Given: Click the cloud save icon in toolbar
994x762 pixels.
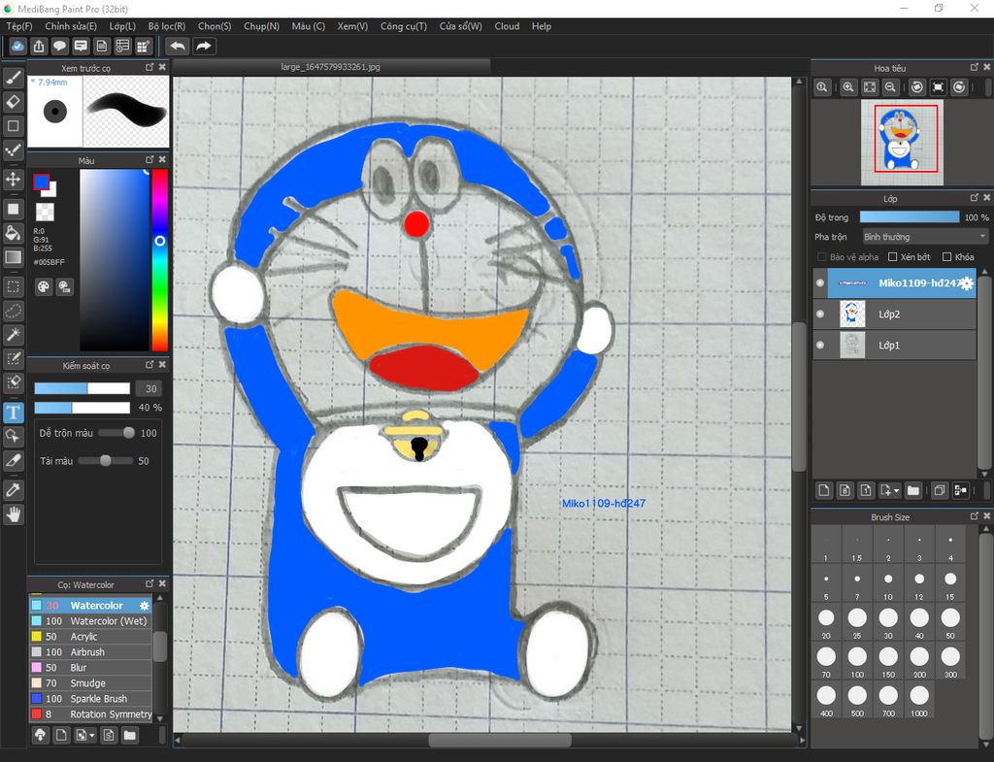Looking at the screenshot, I should pos(17,47).
